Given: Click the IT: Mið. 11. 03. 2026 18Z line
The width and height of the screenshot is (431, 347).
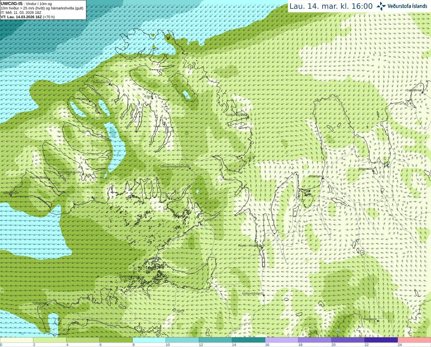Looking at the screenshot, I should pos(21,12).
